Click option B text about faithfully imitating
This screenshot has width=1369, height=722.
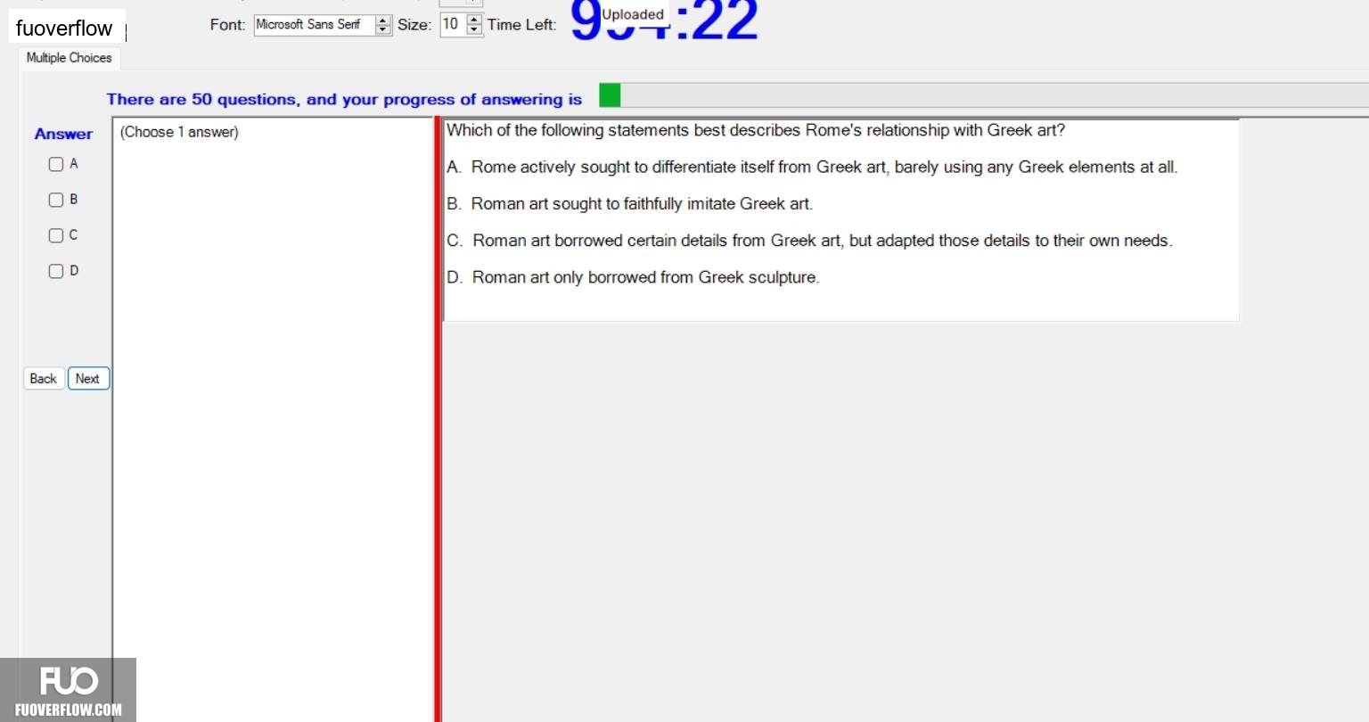630,204
